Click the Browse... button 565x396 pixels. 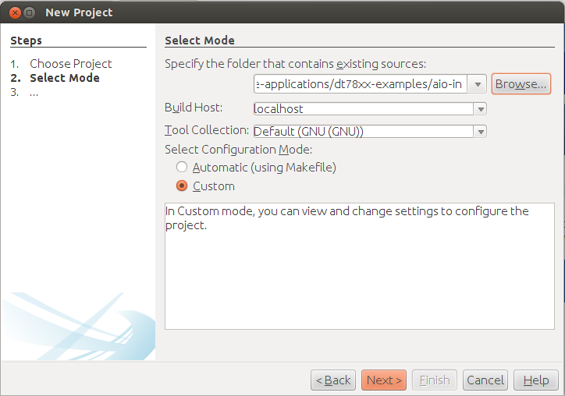[x=521, y=84]
